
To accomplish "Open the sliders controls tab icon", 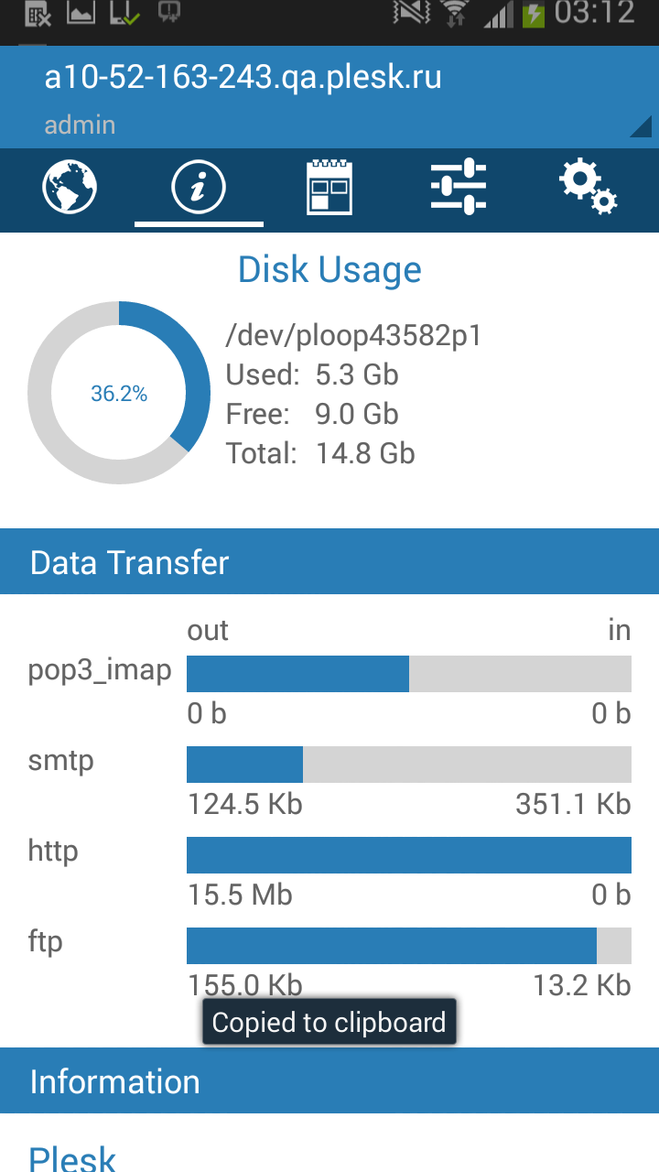I will 459,187.
